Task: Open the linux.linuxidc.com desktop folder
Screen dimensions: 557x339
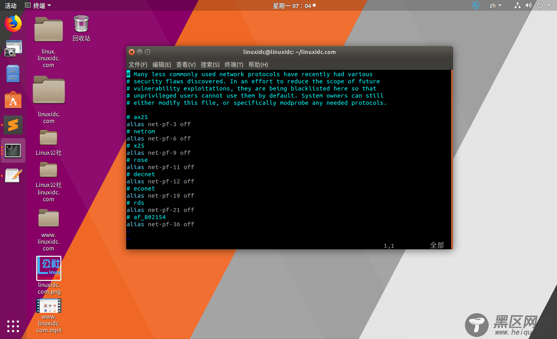Action: click(48, 42)
